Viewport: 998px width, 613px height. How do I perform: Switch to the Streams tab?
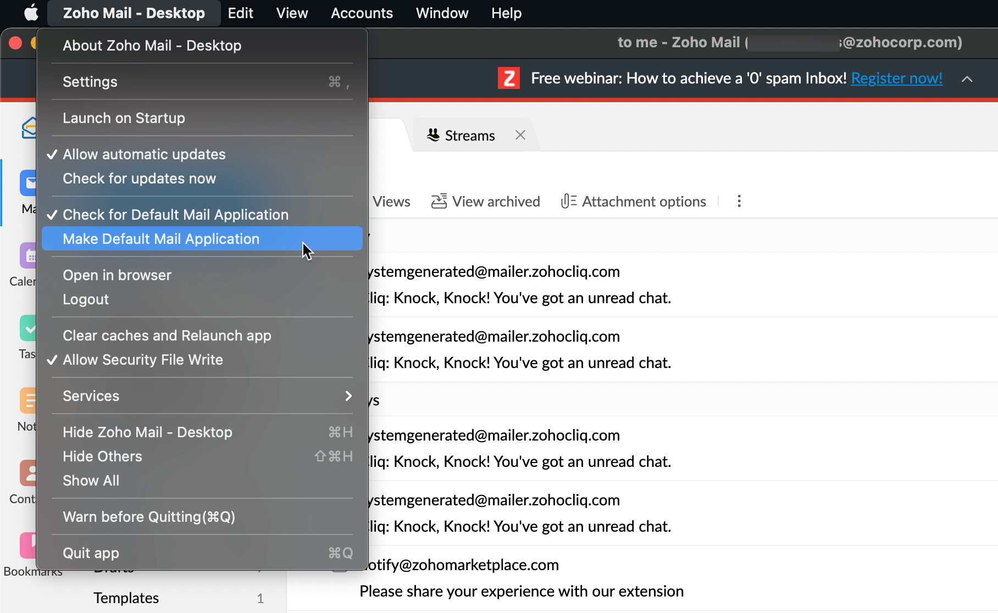point(469,135)
